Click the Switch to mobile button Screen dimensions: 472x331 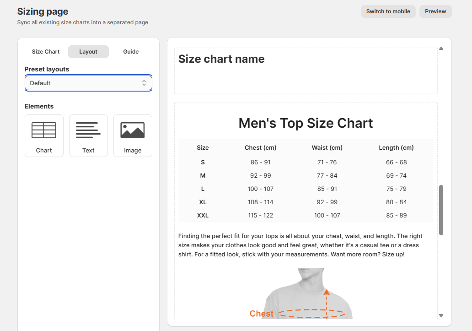[388, 11]
